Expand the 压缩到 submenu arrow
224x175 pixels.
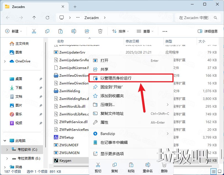(168, 105)
